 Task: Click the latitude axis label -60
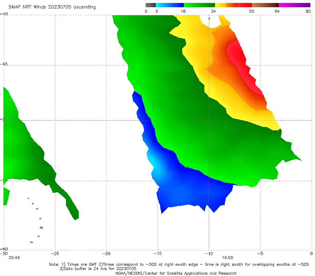4,249
